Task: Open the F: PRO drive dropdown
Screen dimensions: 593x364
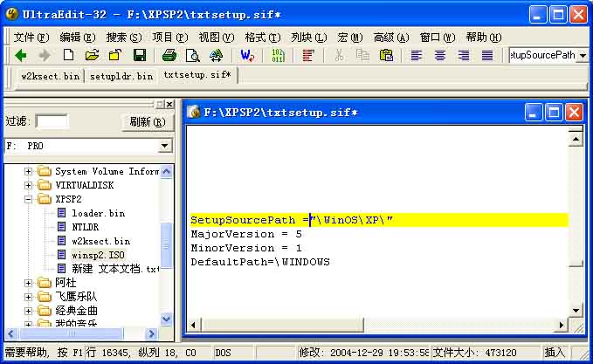Action: point(164,146)
